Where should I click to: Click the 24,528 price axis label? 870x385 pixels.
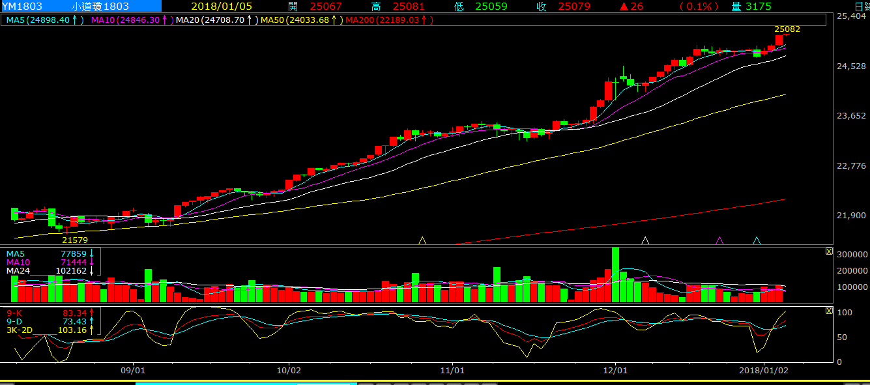851,66
